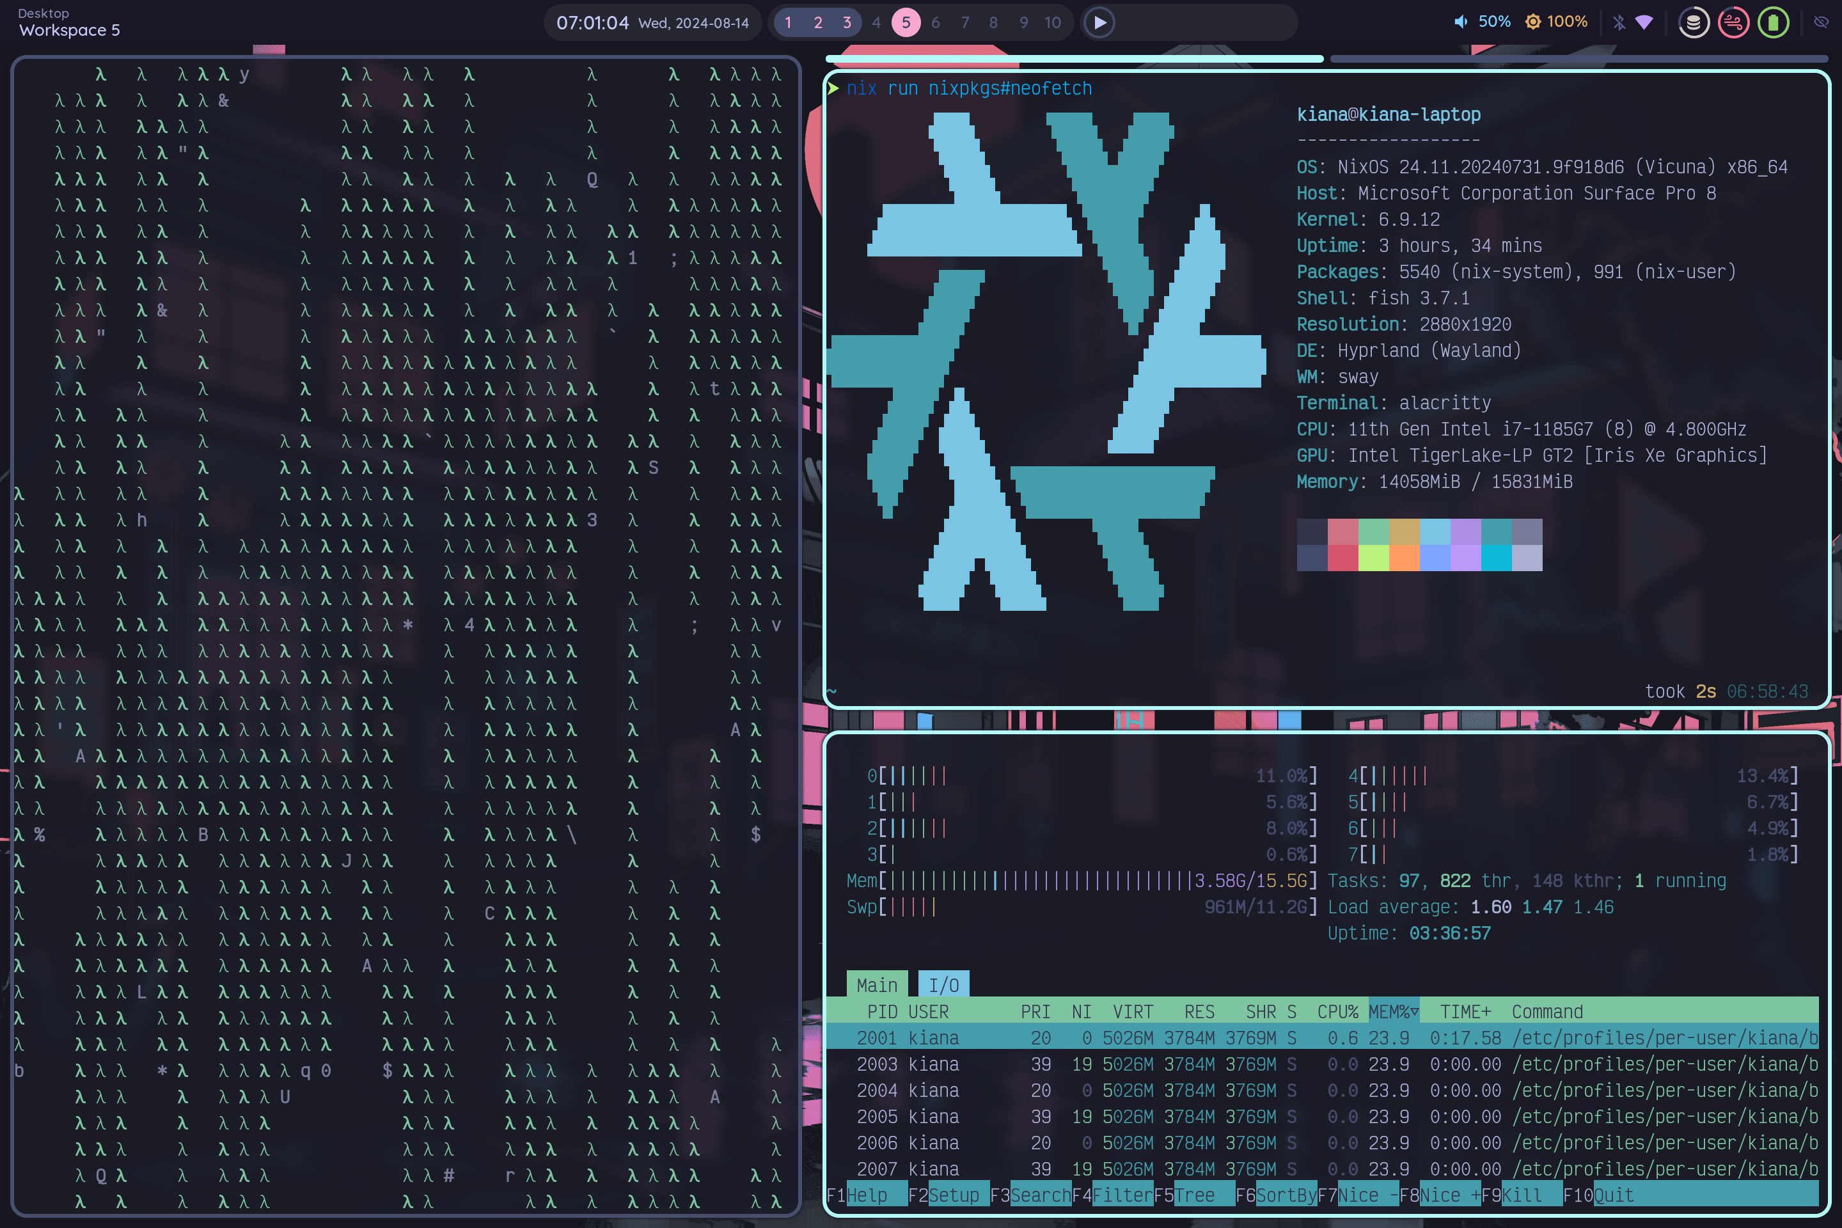Click the green battery ring indicator
The image size is (1842, 1228).
point(1773,22)
